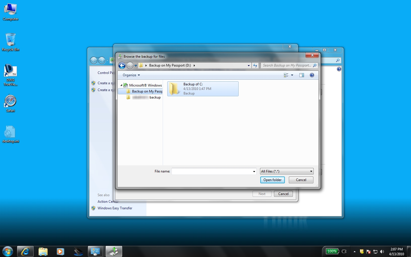
Task: Open the dialog Help question mark icon
Action: click(312, 75)
